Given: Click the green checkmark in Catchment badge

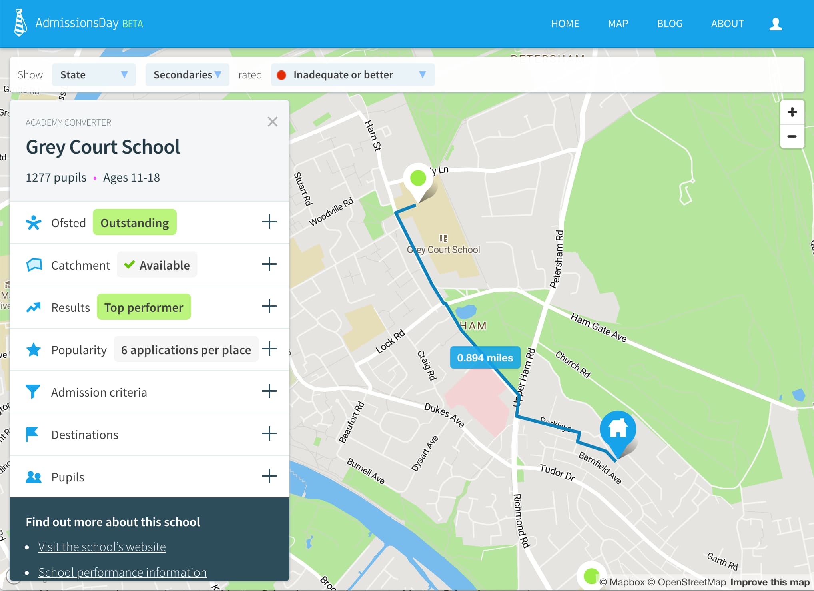Looking at the screenshot, I should 129,264.
